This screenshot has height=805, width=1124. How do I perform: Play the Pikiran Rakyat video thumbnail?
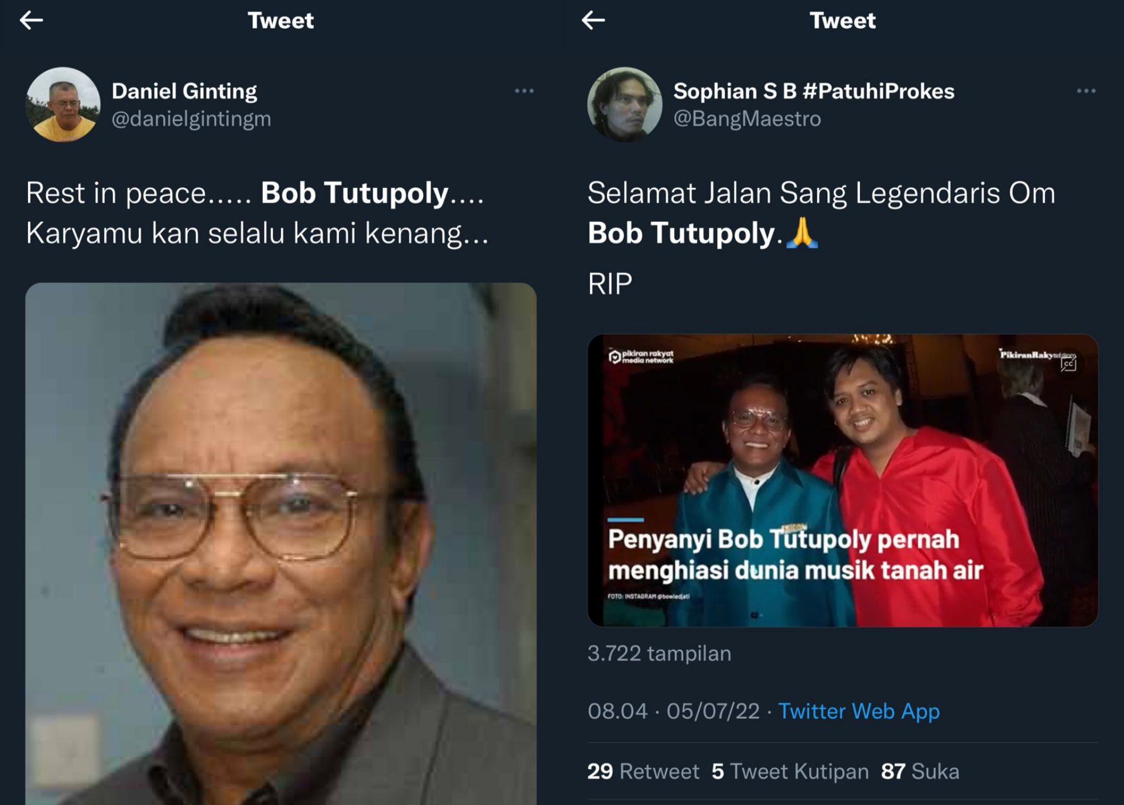(x=842, y=480)
